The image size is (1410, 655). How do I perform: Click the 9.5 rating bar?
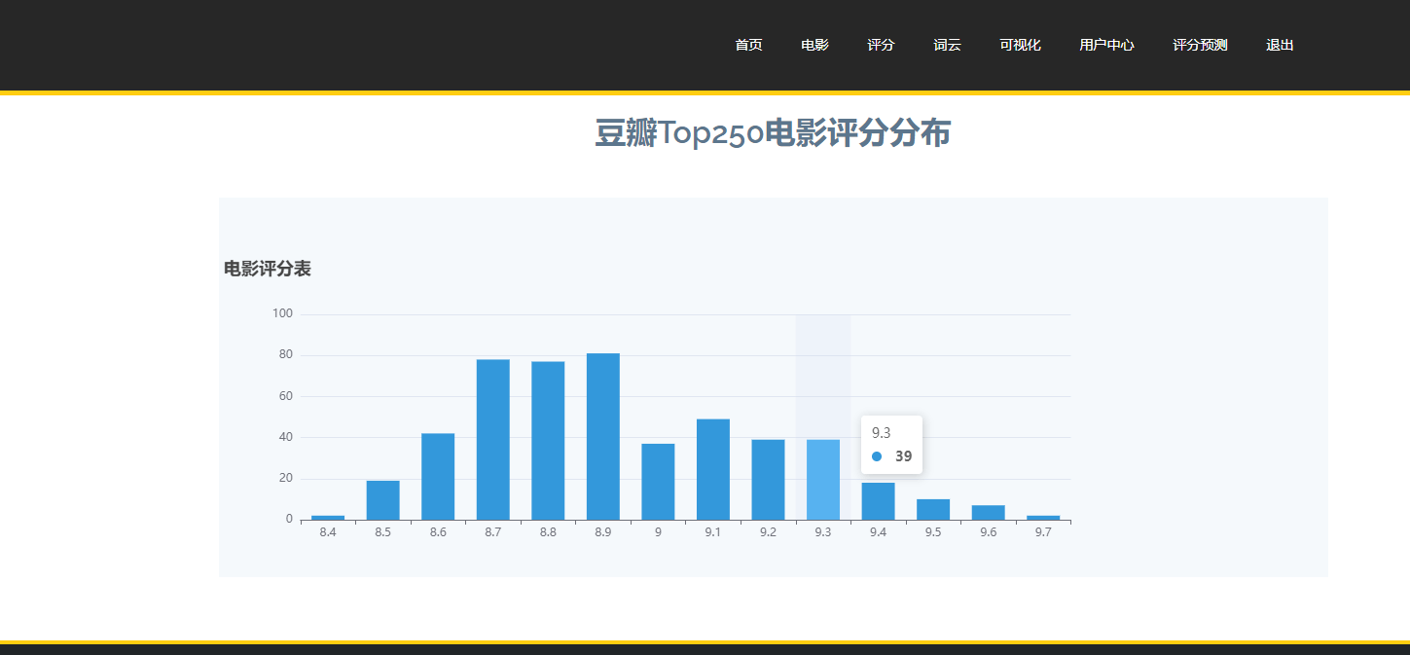point(933,510)
